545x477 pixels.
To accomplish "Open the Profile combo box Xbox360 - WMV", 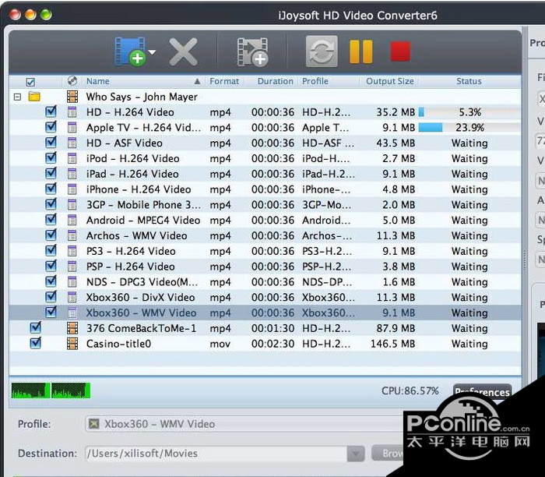I will (x=245, y=424).
